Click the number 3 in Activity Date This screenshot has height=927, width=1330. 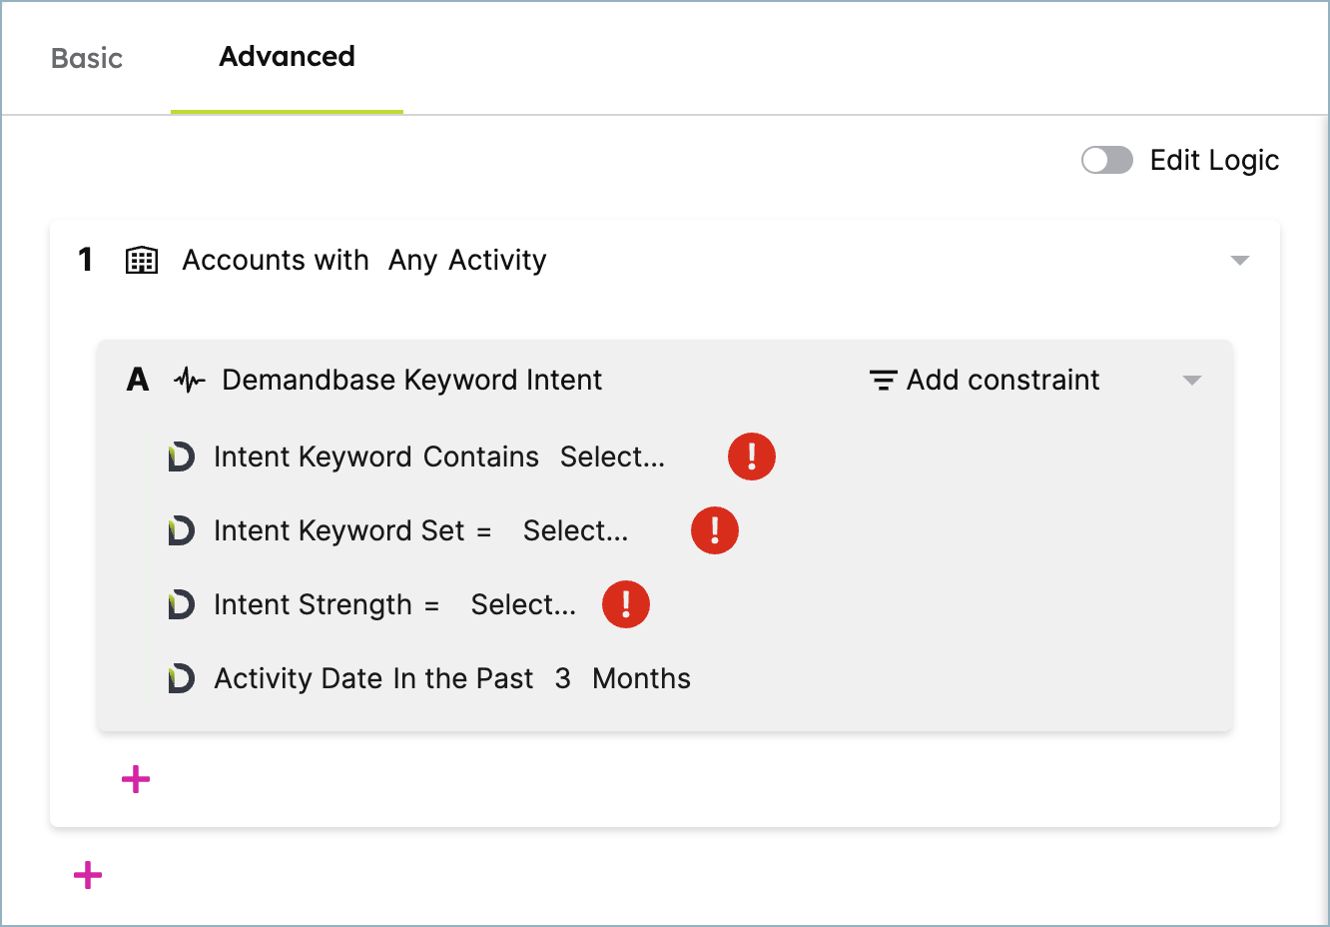pyautogui.click(x=563, y=679)
